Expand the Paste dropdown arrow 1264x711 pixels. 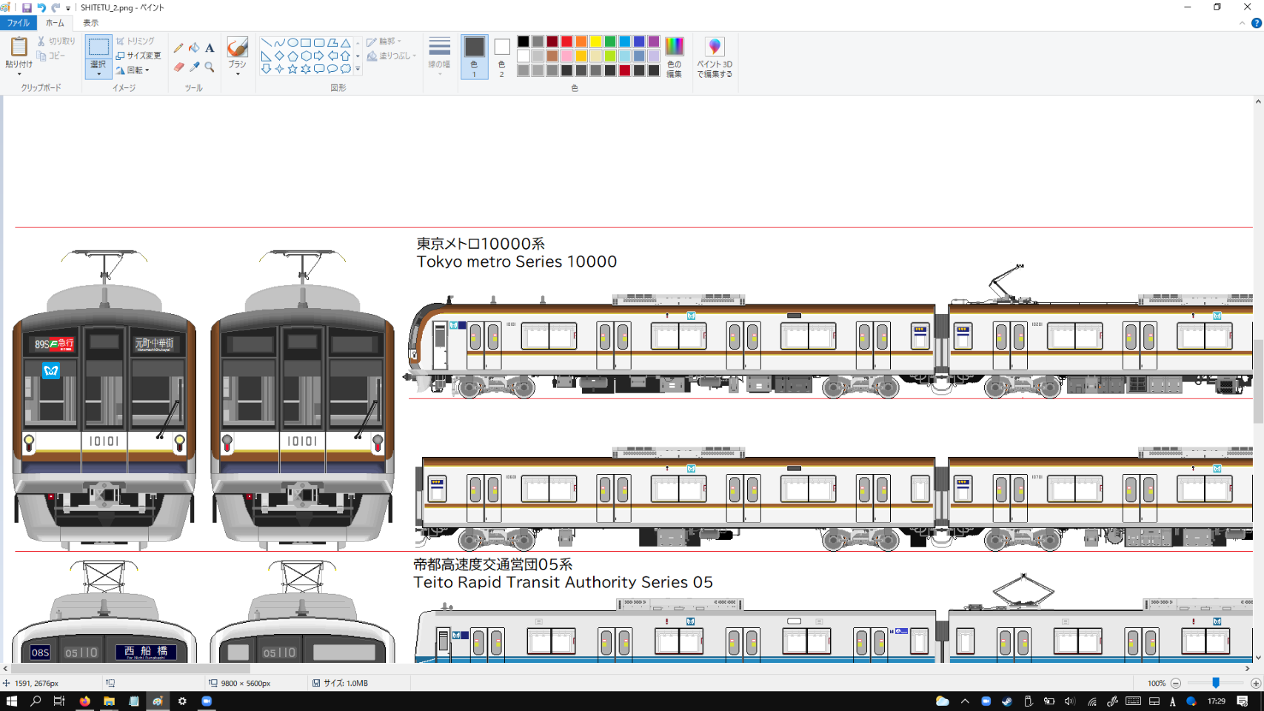pyautogui.click(x=19, y=74)
